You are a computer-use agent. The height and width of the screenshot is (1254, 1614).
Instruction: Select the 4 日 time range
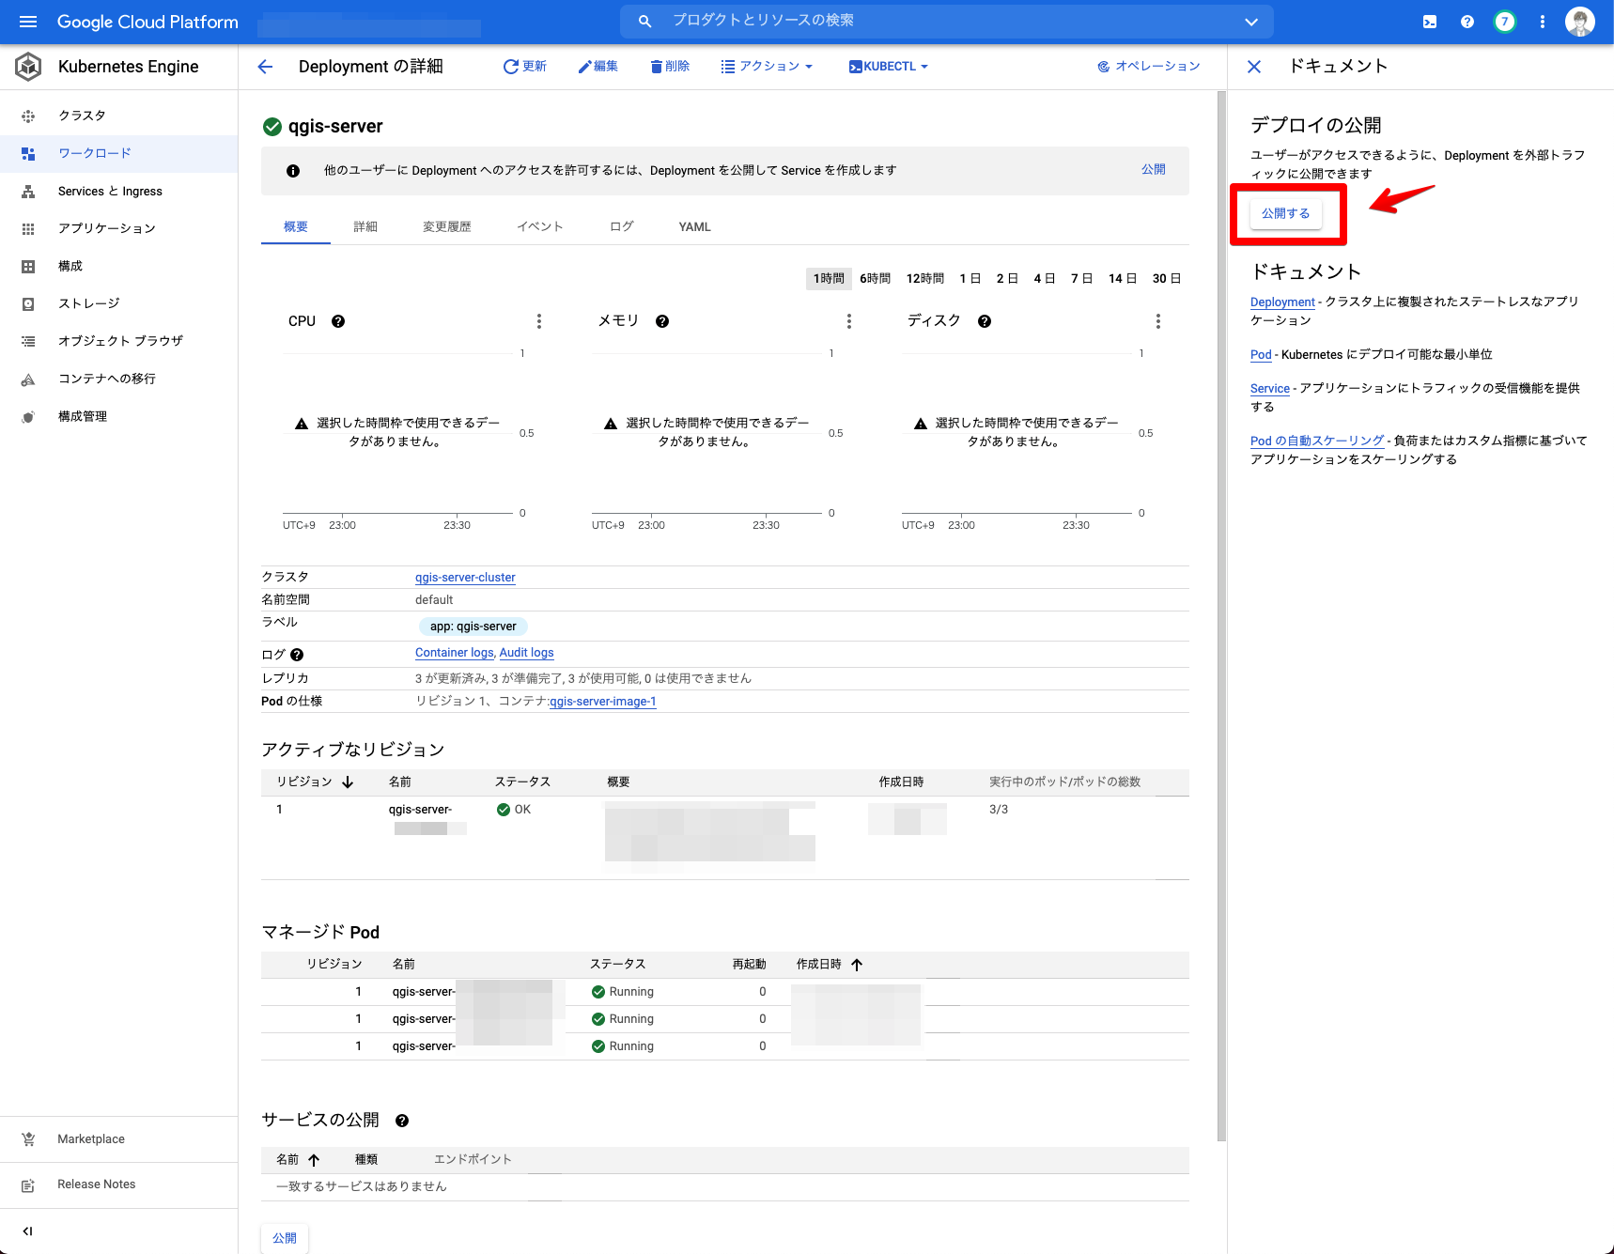pos(1045,279)
